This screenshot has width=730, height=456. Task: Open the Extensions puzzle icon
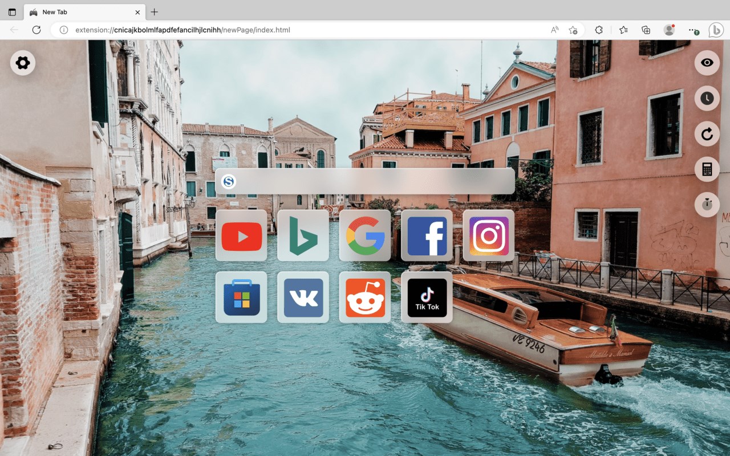coord(598,30)
